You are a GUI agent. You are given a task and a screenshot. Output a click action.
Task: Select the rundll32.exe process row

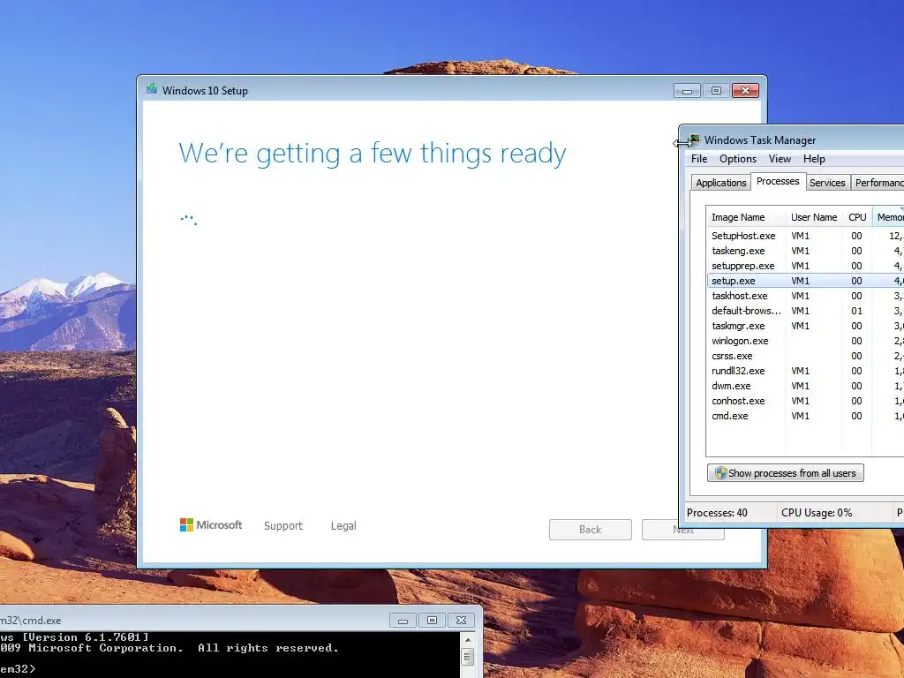click(x=805, y=371)
